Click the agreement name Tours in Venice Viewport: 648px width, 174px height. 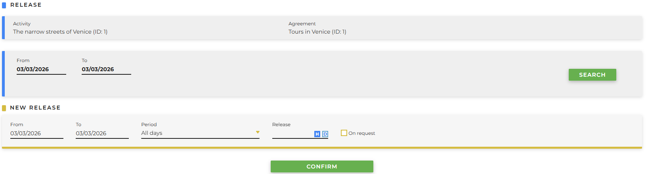(x=317, y=32)
